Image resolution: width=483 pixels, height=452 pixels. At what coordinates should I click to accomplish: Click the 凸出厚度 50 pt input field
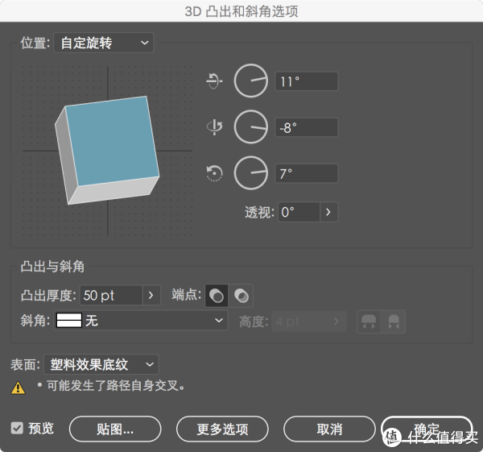point(111,295)
